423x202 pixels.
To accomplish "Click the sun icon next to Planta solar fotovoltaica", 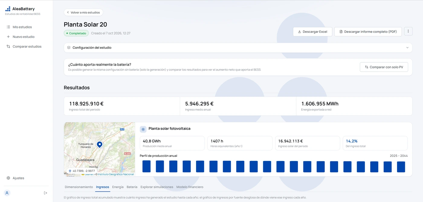I will (x=143, y=129).
